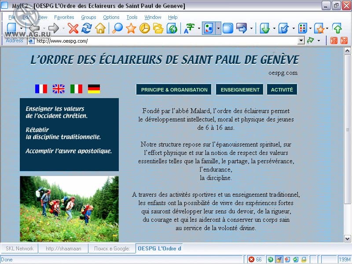Open the Back button history dropdown arrow

coord(44,29)
